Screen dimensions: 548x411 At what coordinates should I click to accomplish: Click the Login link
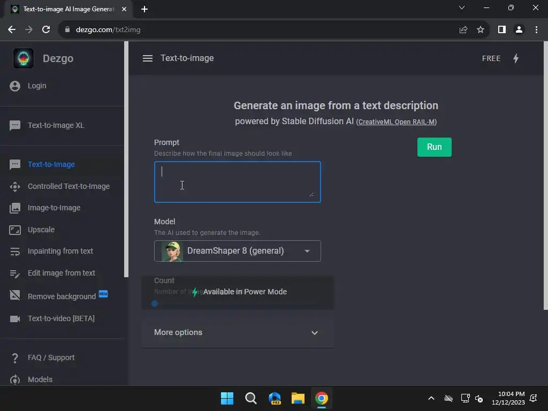(x=37, y=86)
